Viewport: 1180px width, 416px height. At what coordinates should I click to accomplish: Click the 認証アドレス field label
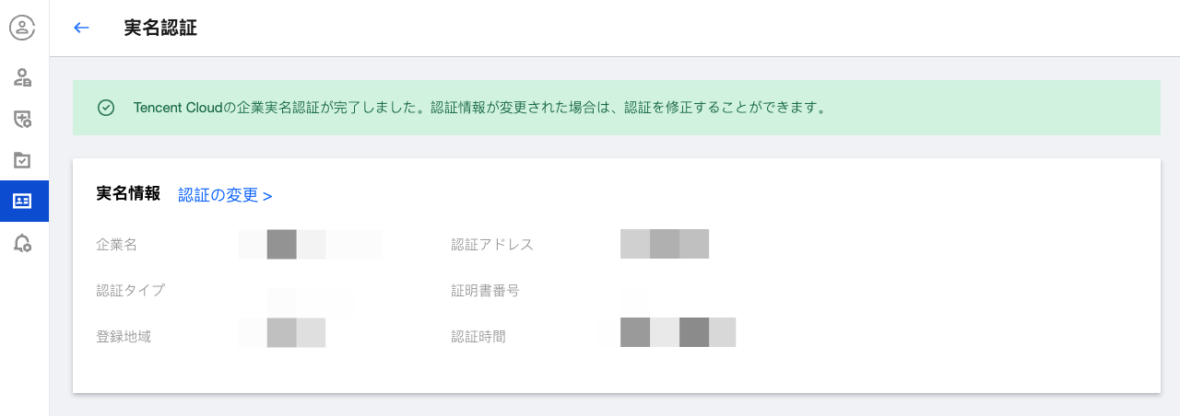(492, 245)
